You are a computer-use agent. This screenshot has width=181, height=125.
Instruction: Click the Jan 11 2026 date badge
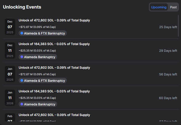[x=10, y=98]
